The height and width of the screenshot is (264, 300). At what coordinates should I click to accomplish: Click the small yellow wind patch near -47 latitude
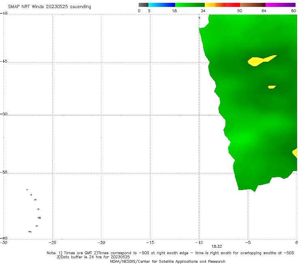[x=272, y=87]
